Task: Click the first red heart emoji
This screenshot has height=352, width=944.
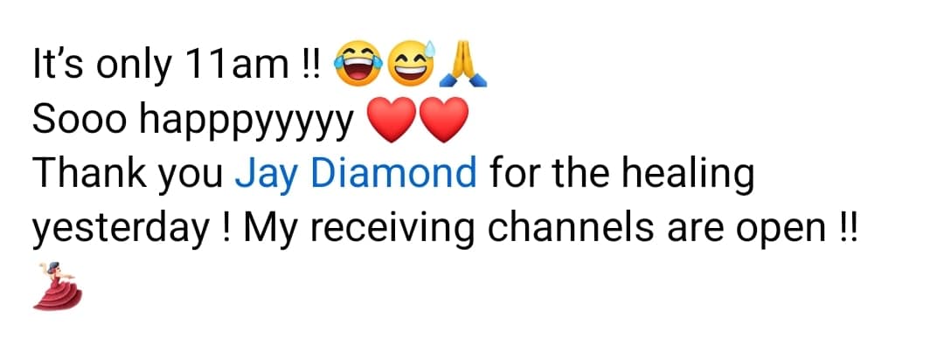Action: 392,120
